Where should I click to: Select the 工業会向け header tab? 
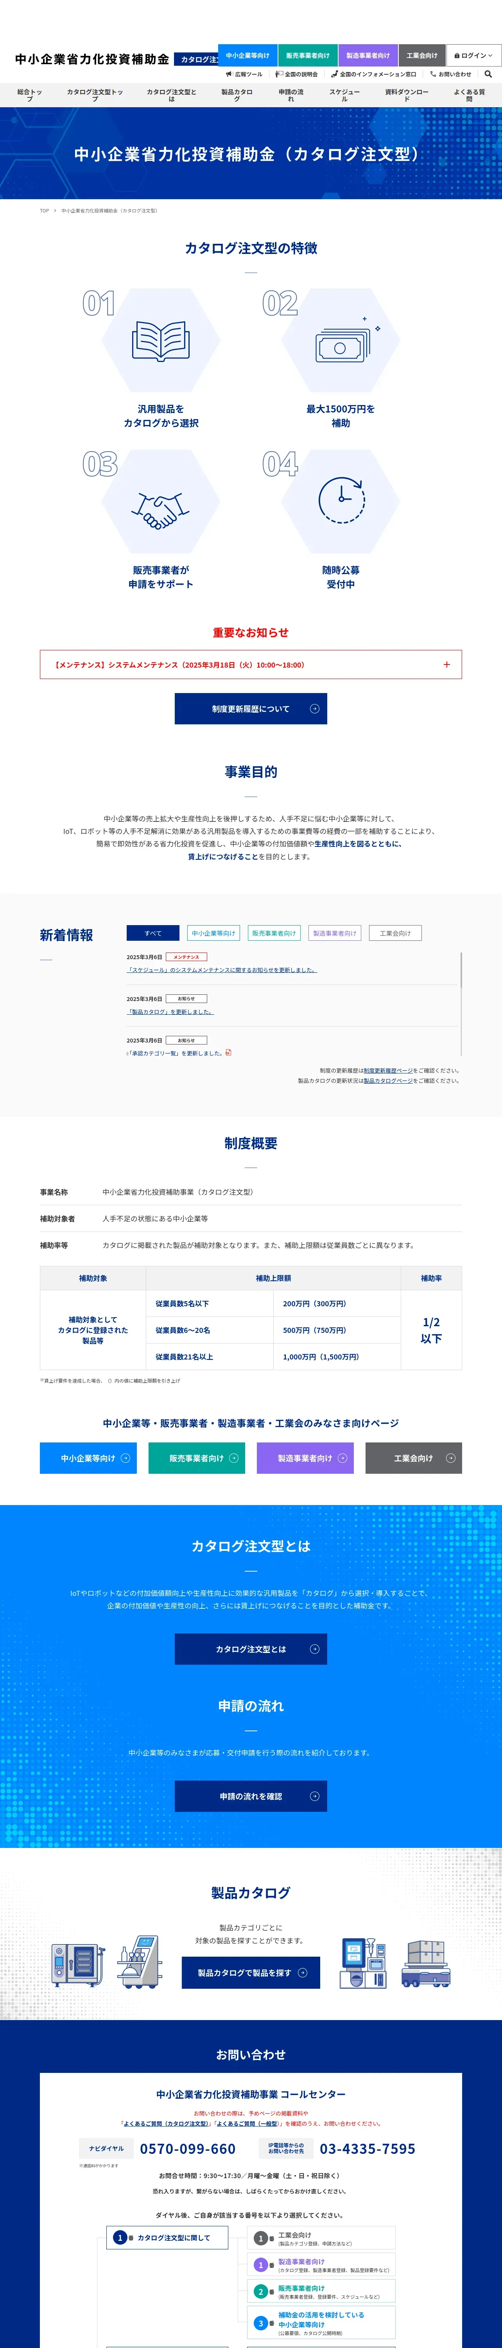point(422,56)
